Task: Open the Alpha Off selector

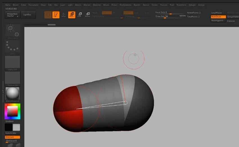Action: tap(12, 63)
